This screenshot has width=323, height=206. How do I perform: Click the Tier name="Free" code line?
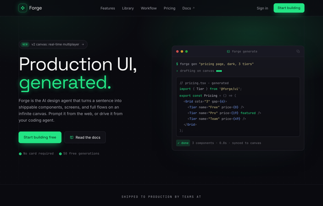point(216,107)
